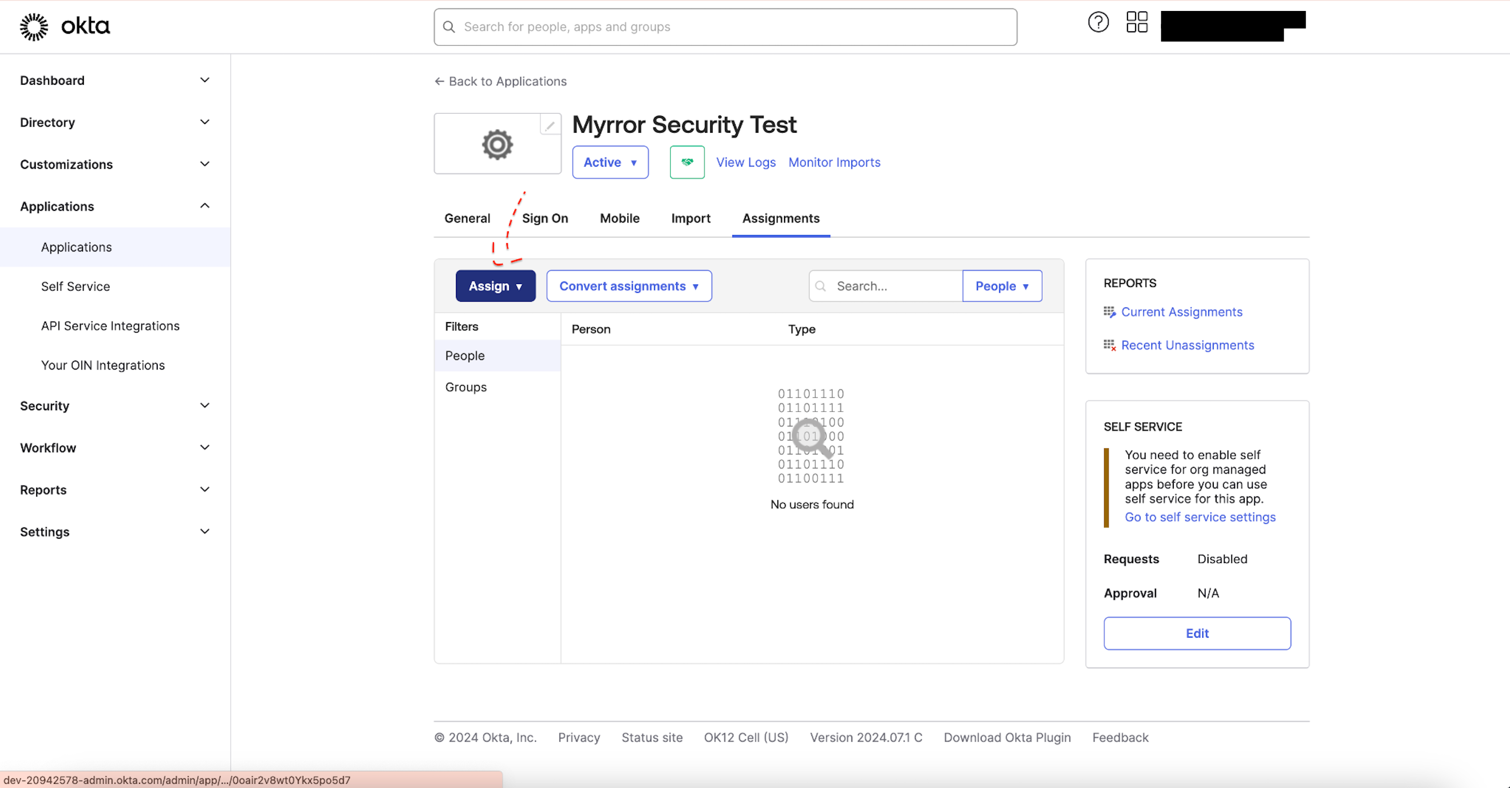Click the magnifier icon in top search bar
The width and height of the screenshot is (1510, 788).
pyautogui.click(x=449, y=27)
